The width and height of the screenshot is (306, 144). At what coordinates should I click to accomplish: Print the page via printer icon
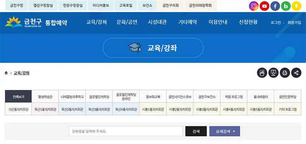pyautogui.click(x=285, y=73)
